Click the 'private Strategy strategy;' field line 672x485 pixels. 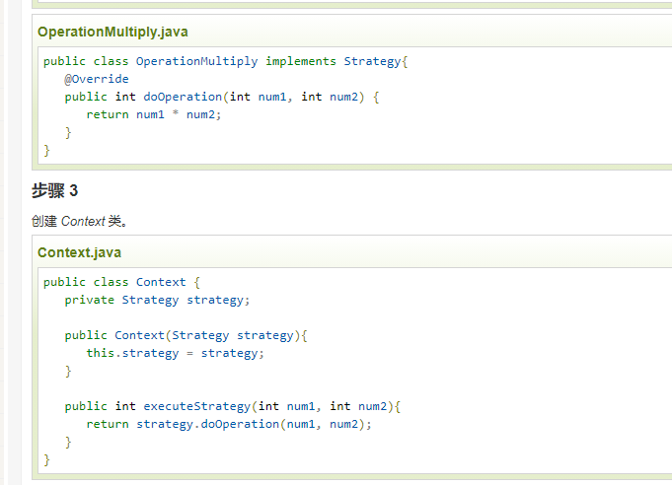158,300
